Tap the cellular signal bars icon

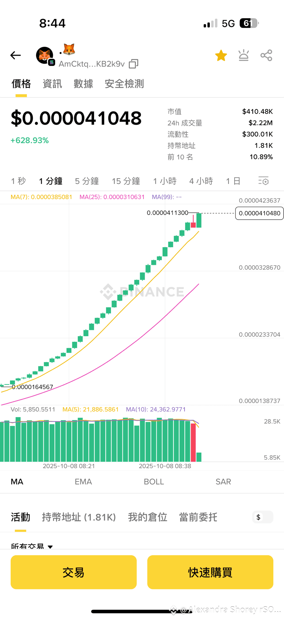click(x=210, y=23)
